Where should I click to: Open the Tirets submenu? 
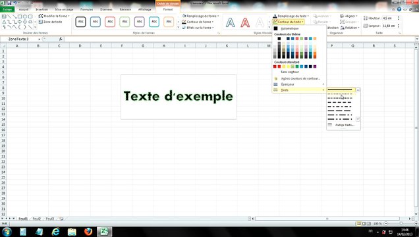pyautogui.click(x=299, y=90)
